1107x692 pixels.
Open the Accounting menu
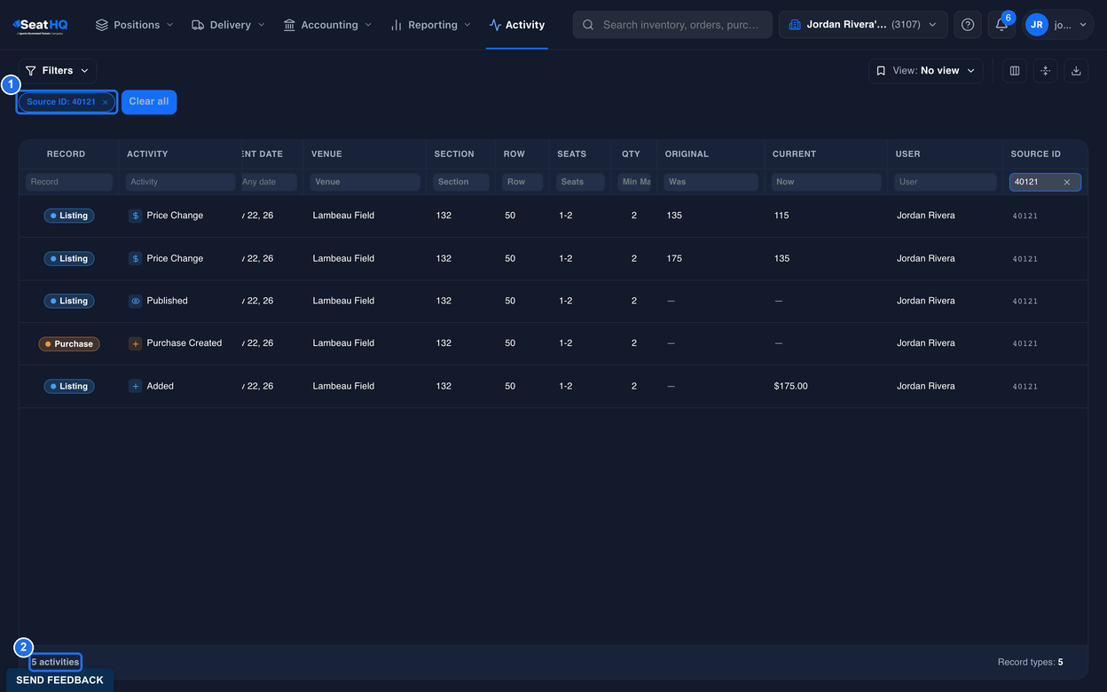pyautogui.click(x=327, y=25)
